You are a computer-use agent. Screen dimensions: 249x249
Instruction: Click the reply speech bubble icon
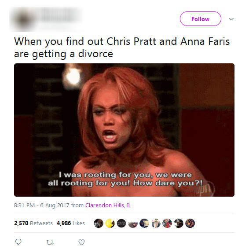18,242
